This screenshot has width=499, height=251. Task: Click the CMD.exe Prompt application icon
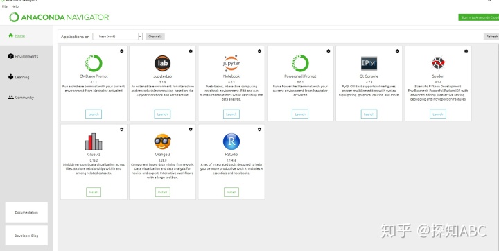click(94, 63)
